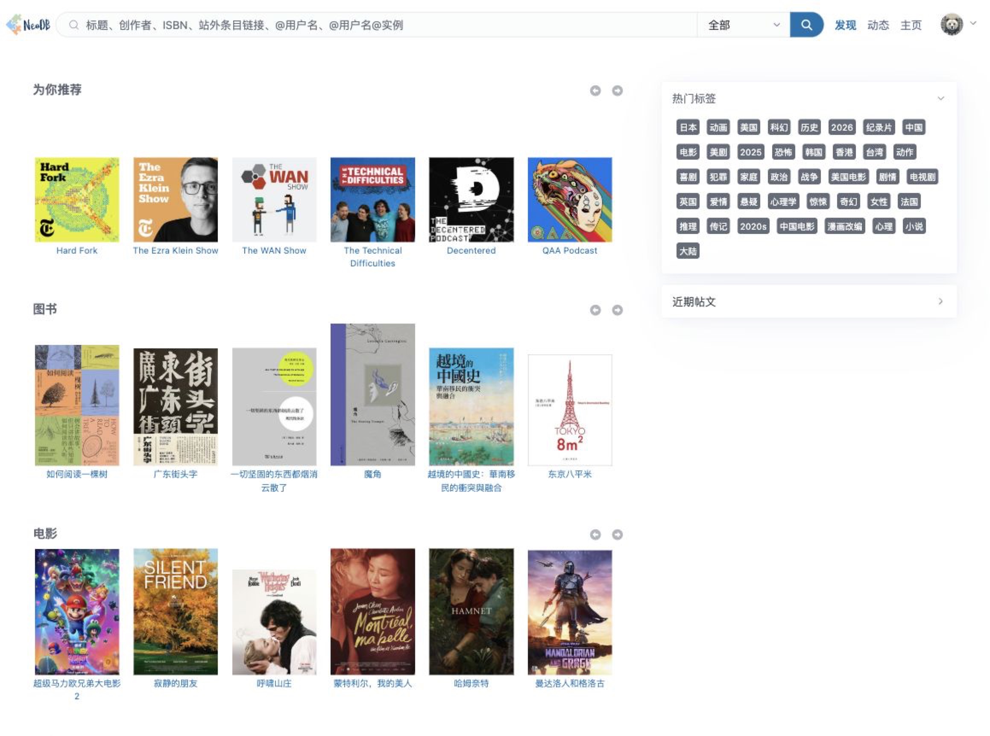Show previous books in 图书 carousel

coord(595,310)
